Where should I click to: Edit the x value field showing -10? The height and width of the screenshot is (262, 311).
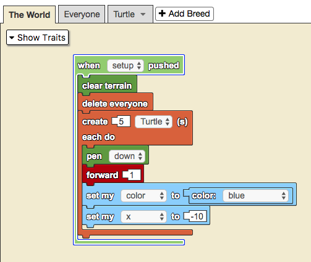pyautogui.click(x=195, y=216)
